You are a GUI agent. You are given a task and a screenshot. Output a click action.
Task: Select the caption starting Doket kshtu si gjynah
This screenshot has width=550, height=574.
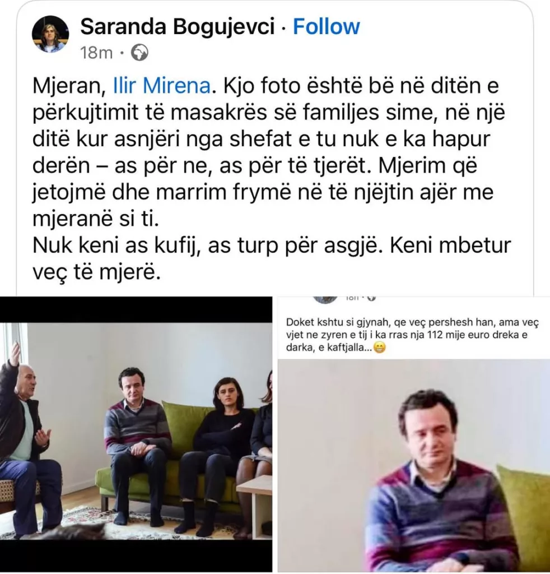click(412, 335)
